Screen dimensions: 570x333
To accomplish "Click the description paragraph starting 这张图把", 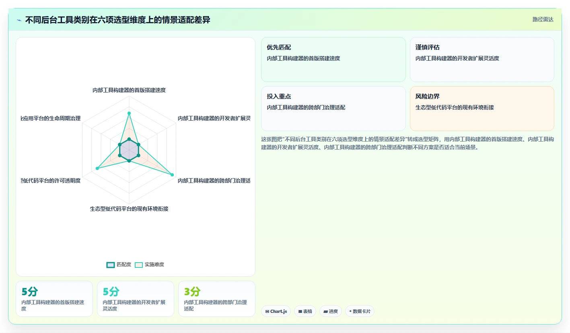I will 407,143.
